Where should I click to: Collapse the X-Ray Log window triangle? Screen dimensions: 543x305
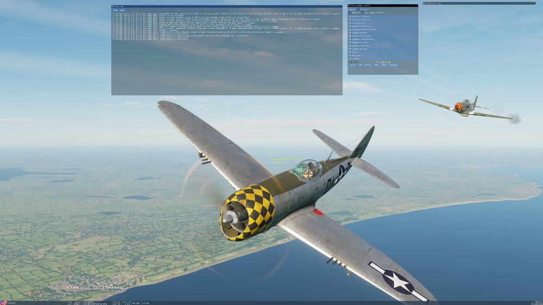click(113, 7)
